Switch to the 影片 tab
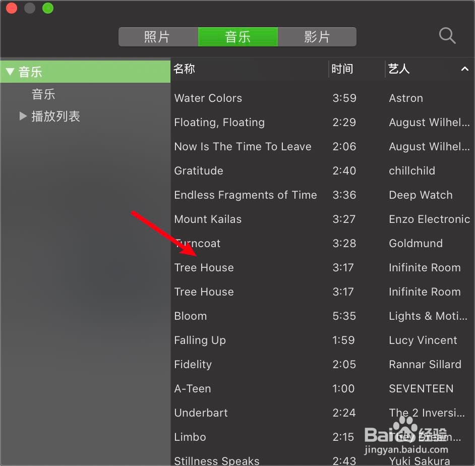The image size is (475, 466). pyautogui.click(x=317, y=37)
